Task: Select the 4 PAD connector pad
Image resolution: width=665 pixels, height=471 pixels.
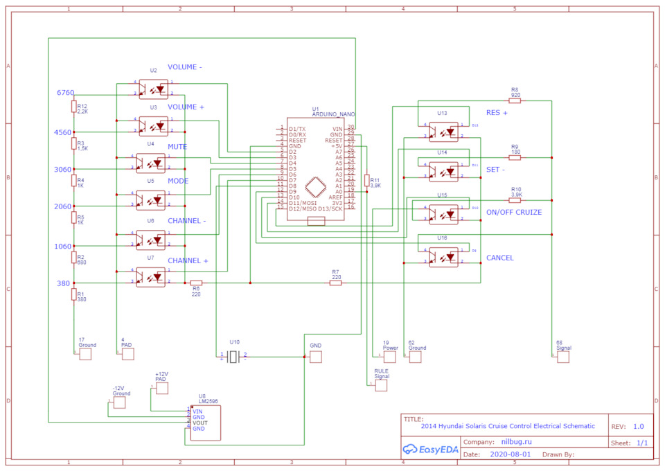Action: [128, 354]
